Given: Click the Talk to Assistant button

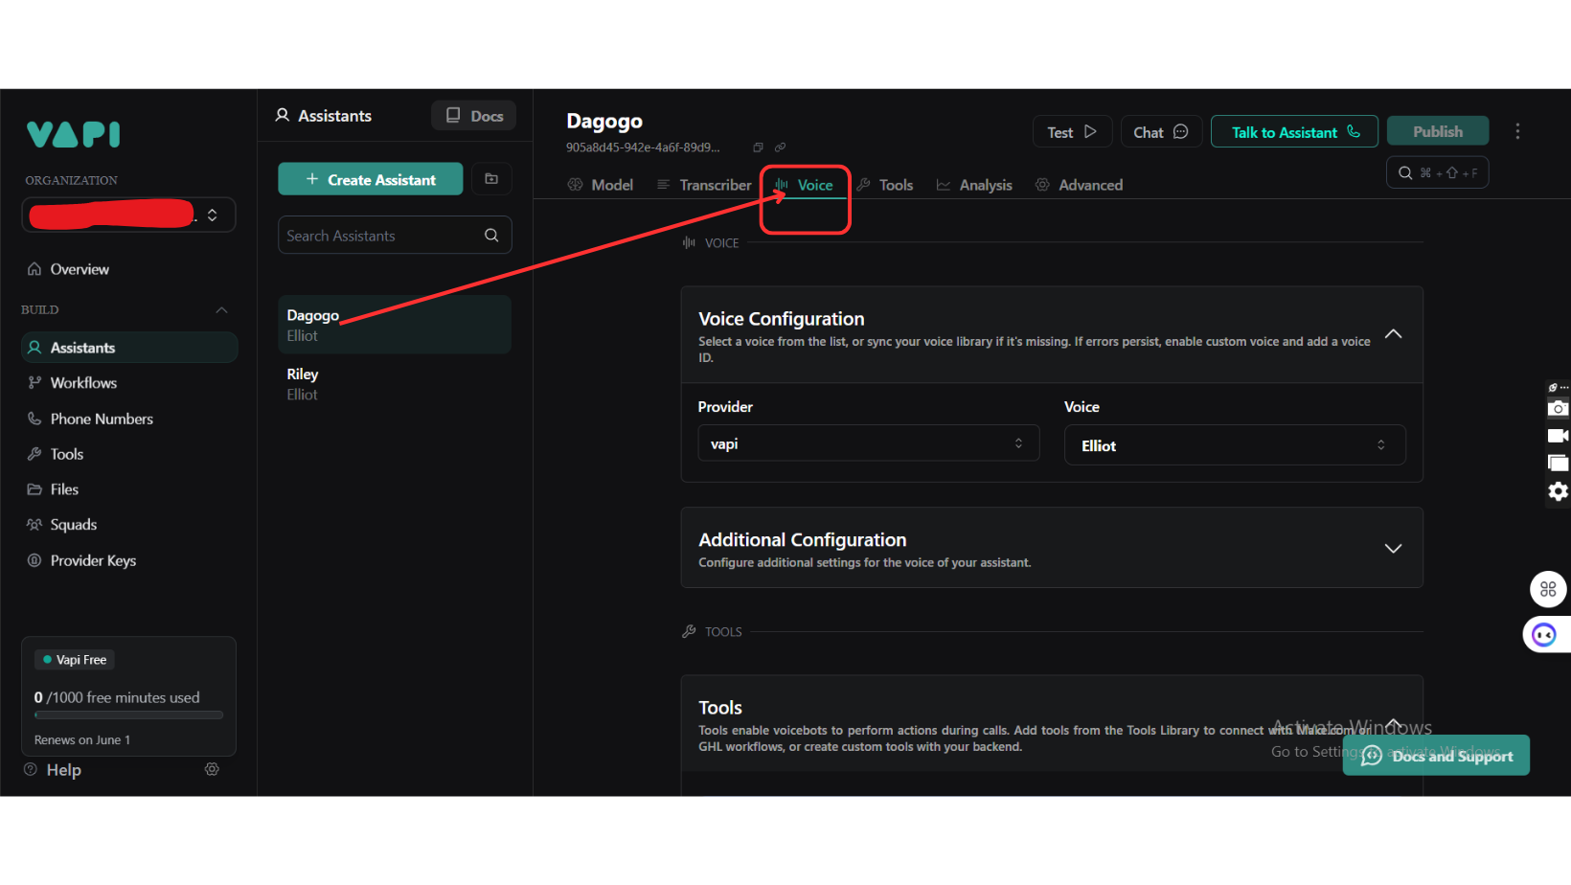Looking at the screenshot, I should (x=1293, y=132).
